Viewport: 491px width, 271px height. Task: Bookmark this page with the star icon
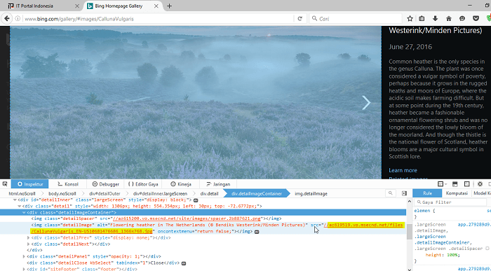pos(410,19)
